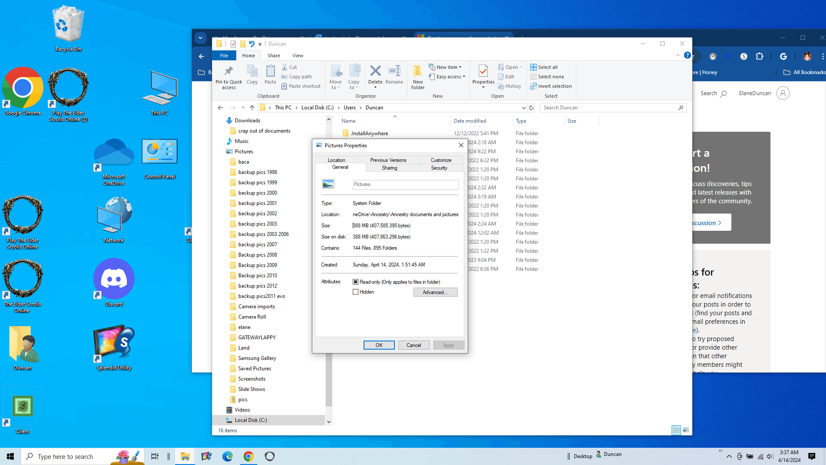Open File Explorer from the taskbar
This screenshot has height=465, width=826.
(185, 456)
